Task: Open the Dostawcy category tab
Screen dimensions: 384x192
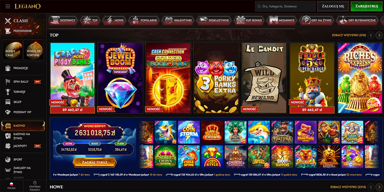Action: tap(63, 20)
